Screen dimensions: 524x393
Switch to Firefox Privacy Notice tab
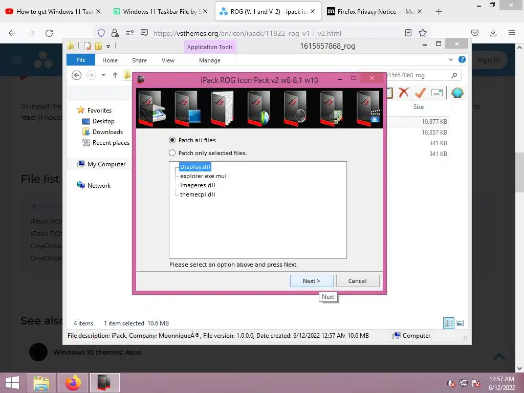[x=374, y=11]
